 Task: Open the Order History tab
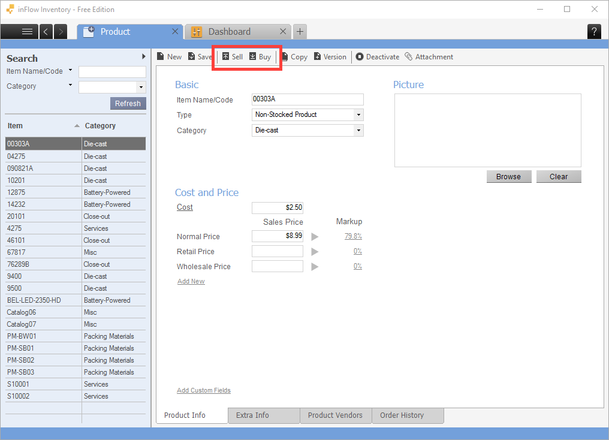tap(408, 415)
